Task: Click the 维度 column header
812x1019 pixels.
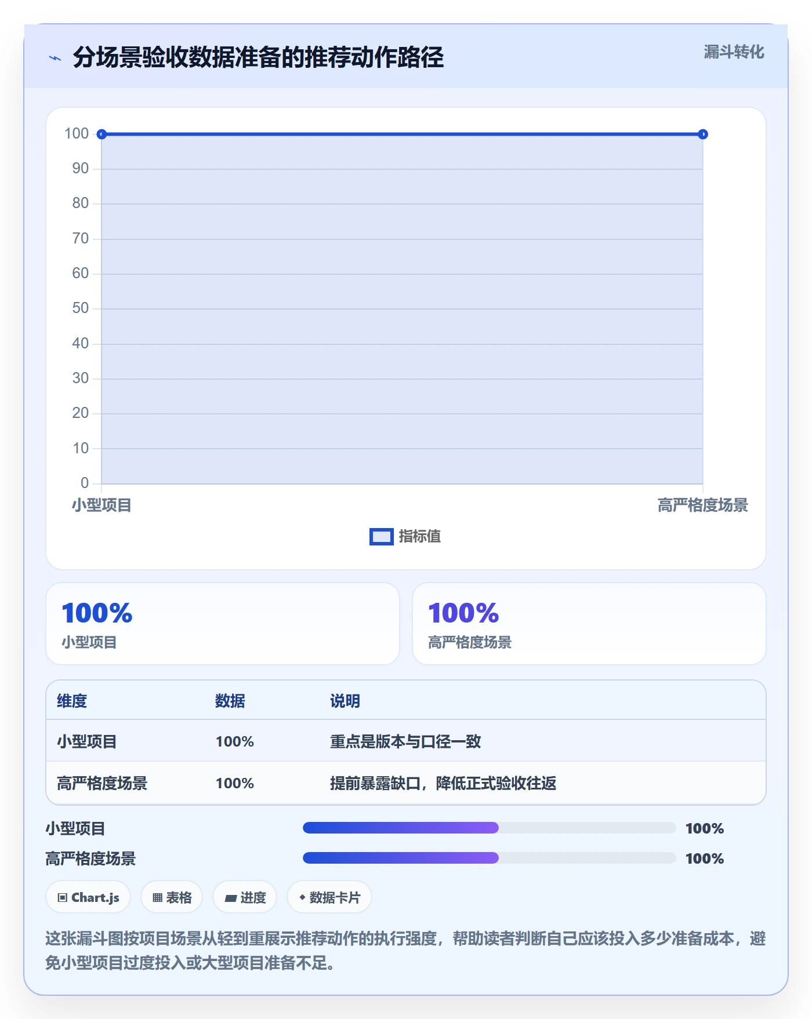Action: [x=72, y=701]
